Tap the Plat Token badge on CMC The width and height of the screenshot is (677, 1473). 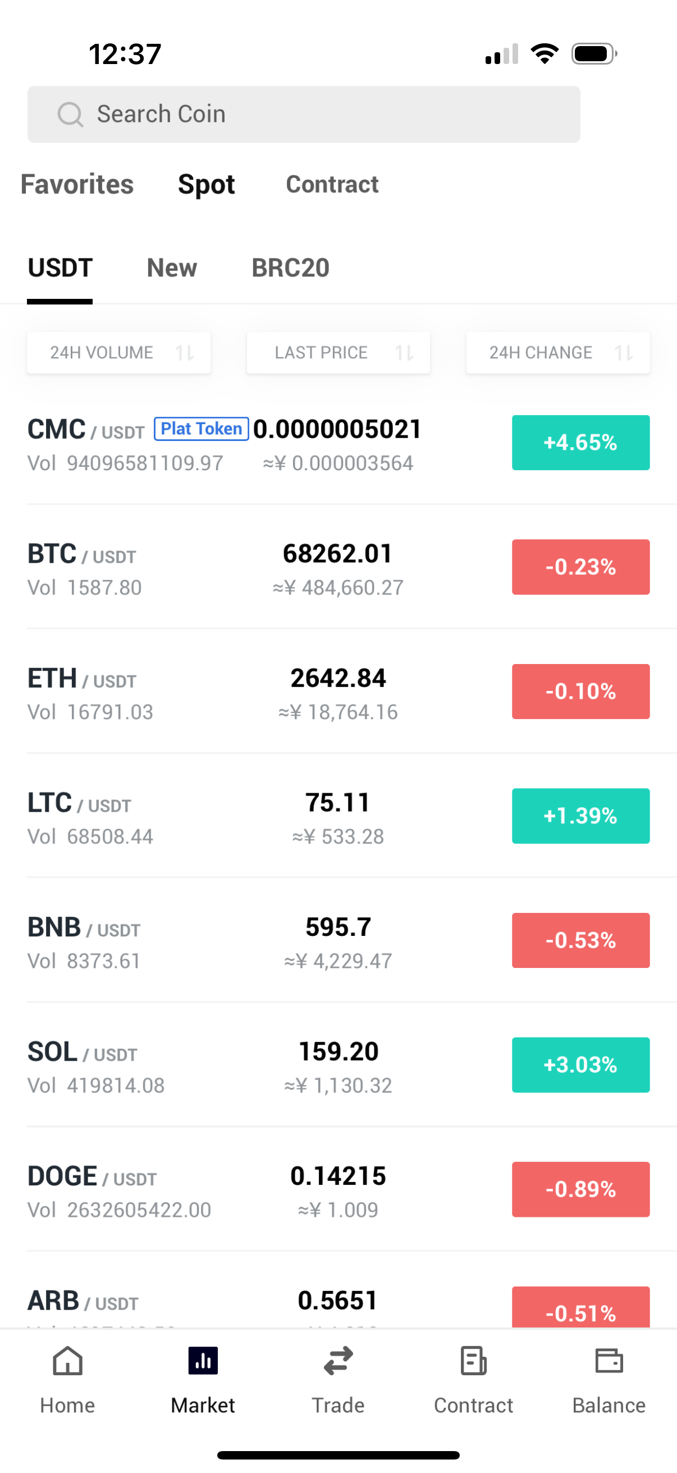[x=201, y=429]
